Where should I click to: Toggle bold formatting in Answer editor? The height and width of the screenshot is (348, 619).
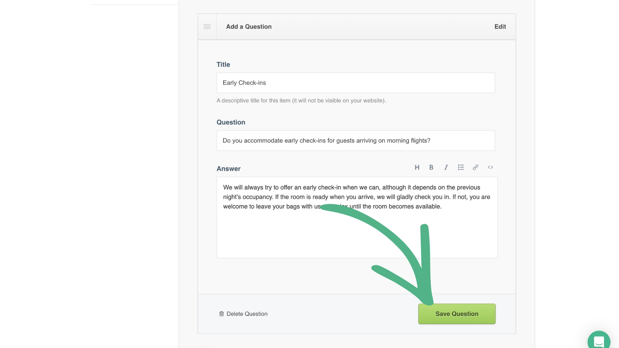click(431, 167)
